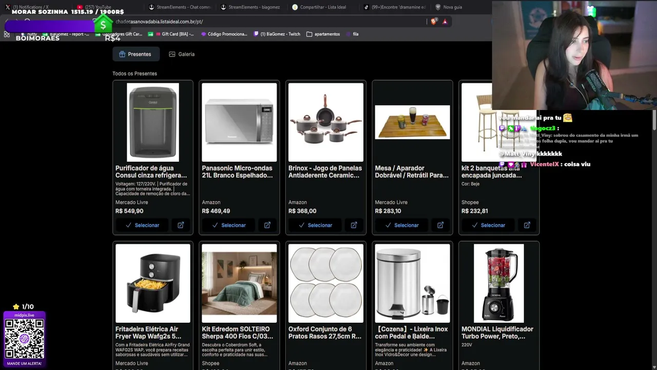Viewport: 657px width, 370px height.
Task: Click the Brave Shields icon in address bar
Action: tap(434, 22)
